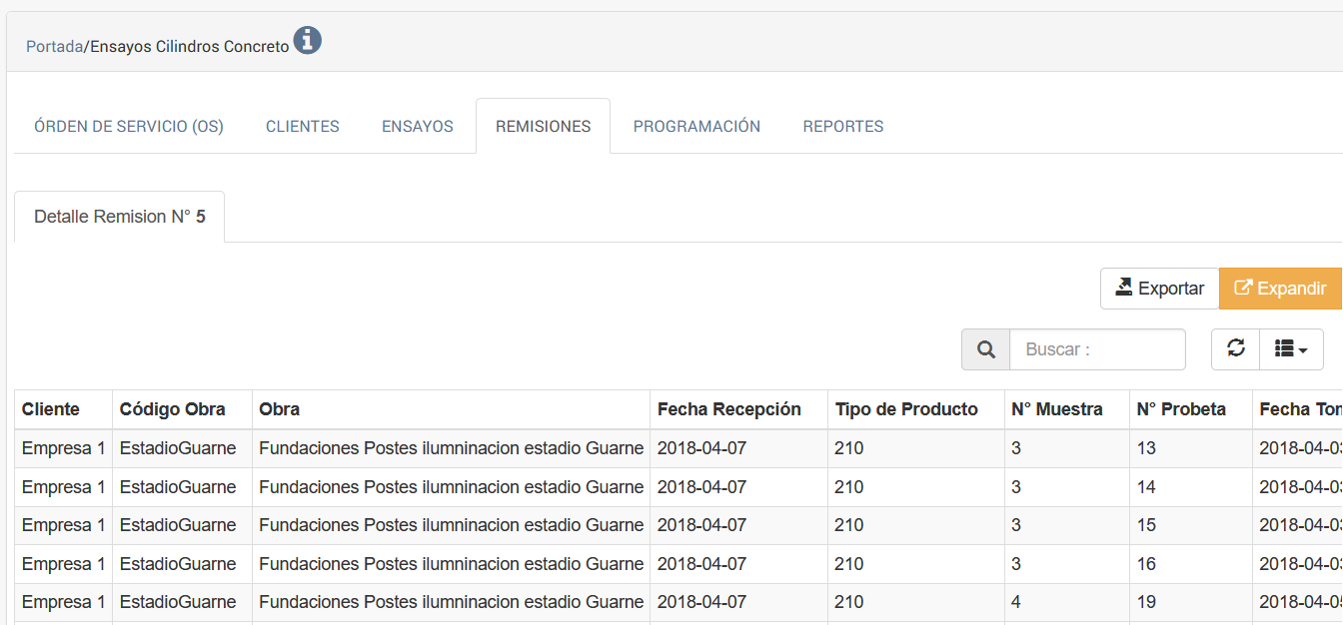The height and width of the screenshot is (625, 1343).
Task: Click the Tipo de Producto column header
Action: click(x=906, y=409)
